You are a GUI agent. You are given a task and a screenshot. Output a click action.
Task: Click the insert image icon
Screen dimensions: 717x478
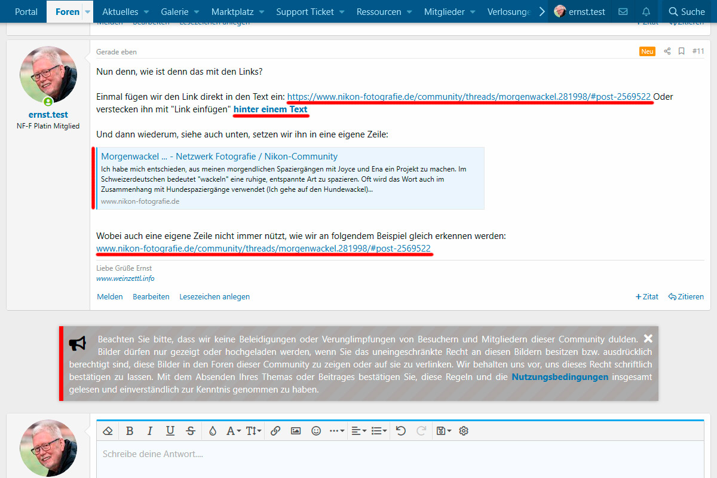click(296, 431)
